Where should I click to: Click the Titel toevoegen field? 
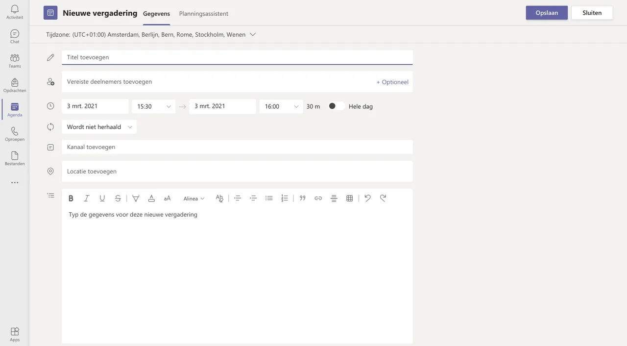tap(237, 57)
